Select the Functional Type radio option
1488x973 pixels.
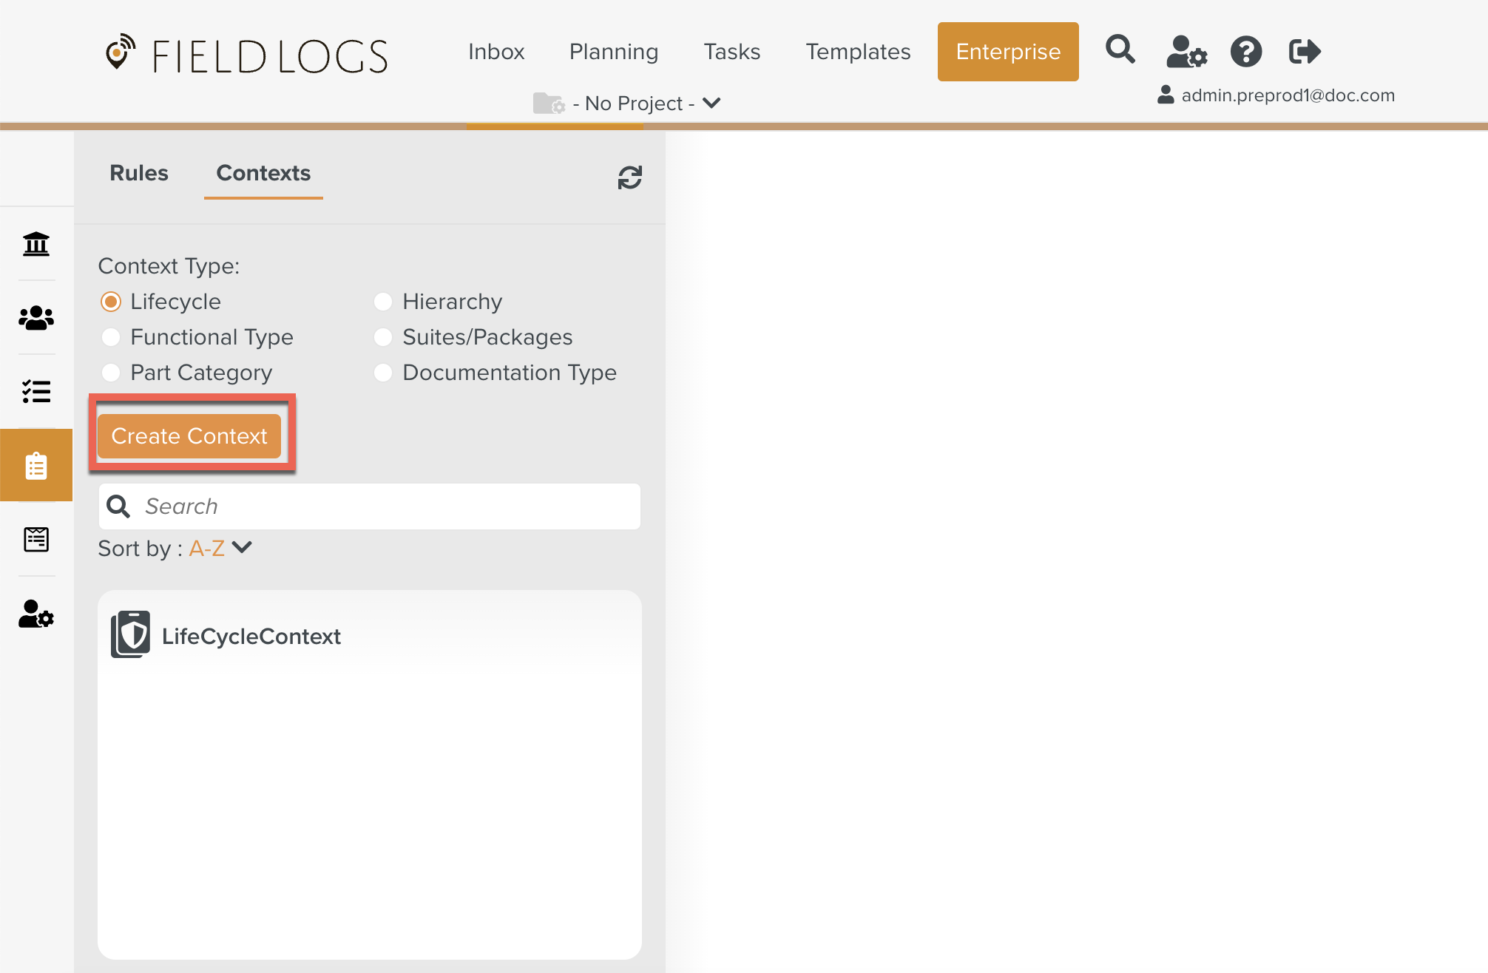coord(111,337)
